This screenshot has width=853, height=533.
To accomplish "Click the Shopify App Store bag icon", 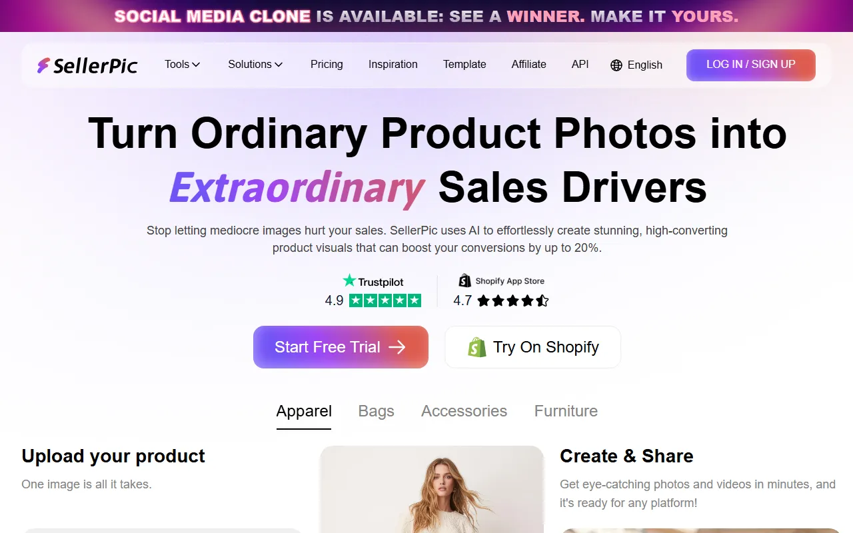I will 464,280.
